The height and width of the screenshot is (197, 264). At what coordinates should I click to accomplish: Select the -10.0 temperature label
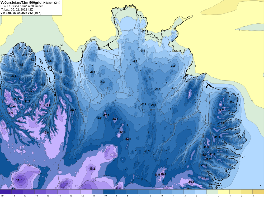pyautogui.click(x=98, y=118)
